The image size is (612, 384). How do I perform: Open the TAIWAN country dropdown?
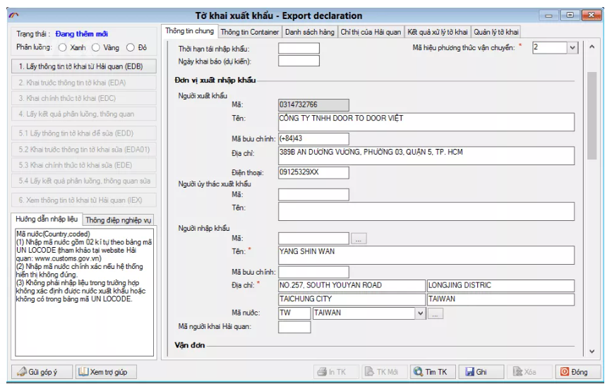point(420,313)
